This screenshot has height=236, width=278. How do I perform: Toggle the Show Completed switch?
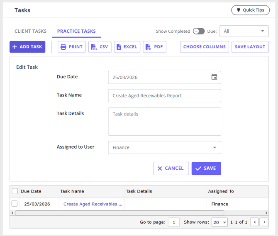(199, 31)
